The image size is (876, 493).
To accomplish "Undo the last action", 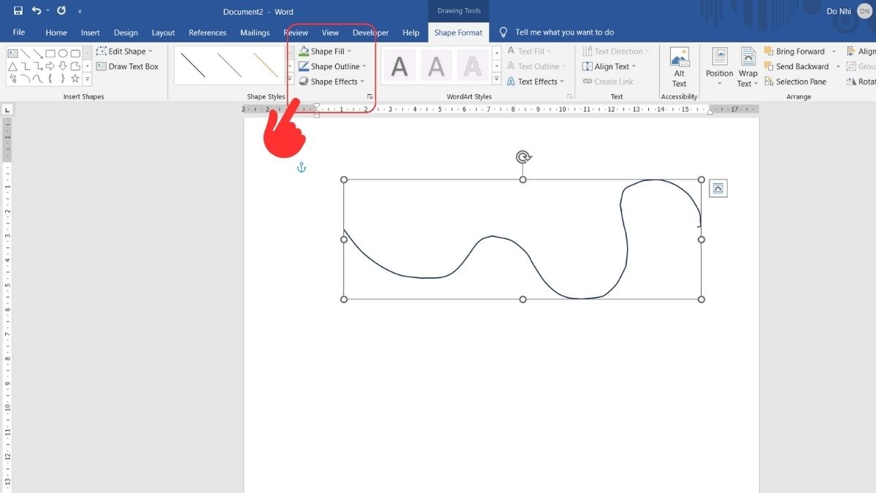I will pyautogui.click(x=36, y=11).
